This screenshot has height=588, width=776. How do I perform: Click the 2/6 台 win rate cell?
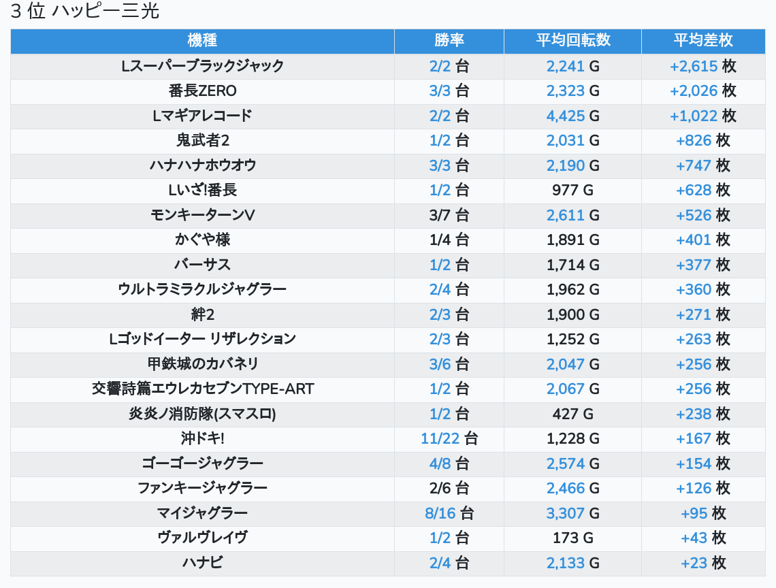[449, 489]
